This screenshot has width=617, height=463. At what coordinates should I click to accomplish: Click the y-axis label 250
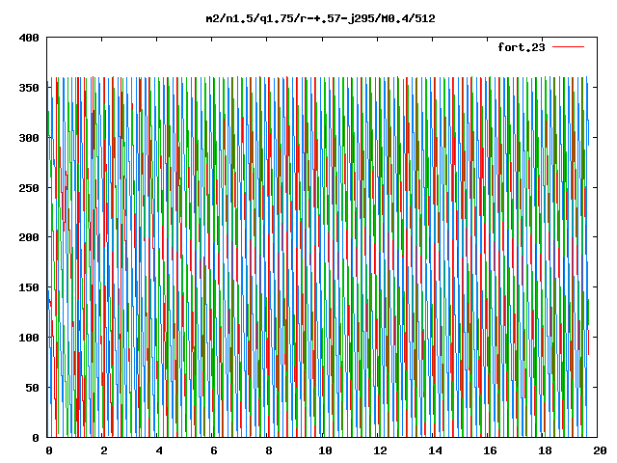pyautogui.click(x=29, y=188)
